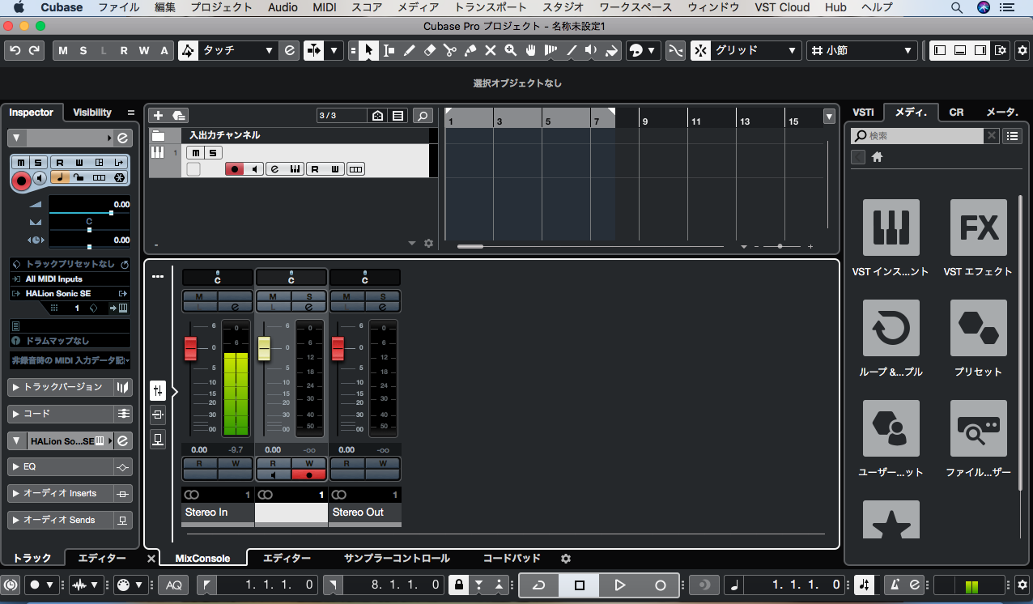Click the Add Track plus button
The image size is (1033, 604).
[x=158, y=116]
